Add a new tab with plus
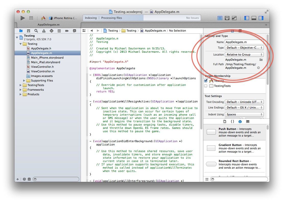The height and width of the screenshot is (202, 284). coord(266,25)
